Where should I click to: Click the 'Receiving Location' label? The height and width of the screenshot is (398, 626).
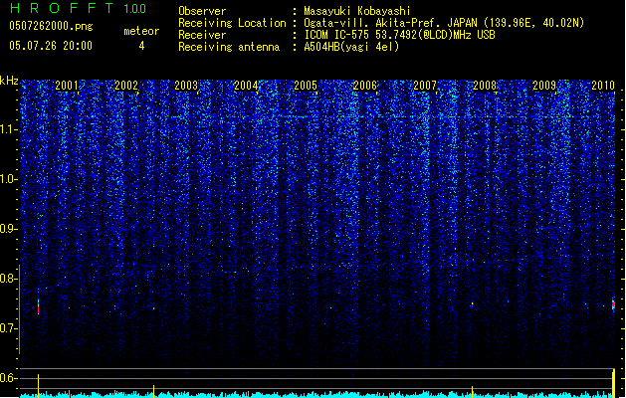(x=232, y=23)
